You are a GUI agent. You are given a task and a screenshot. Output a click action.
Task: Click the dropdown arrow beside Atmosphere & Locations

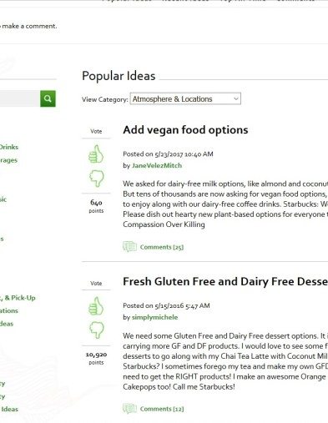coord(236,98)
